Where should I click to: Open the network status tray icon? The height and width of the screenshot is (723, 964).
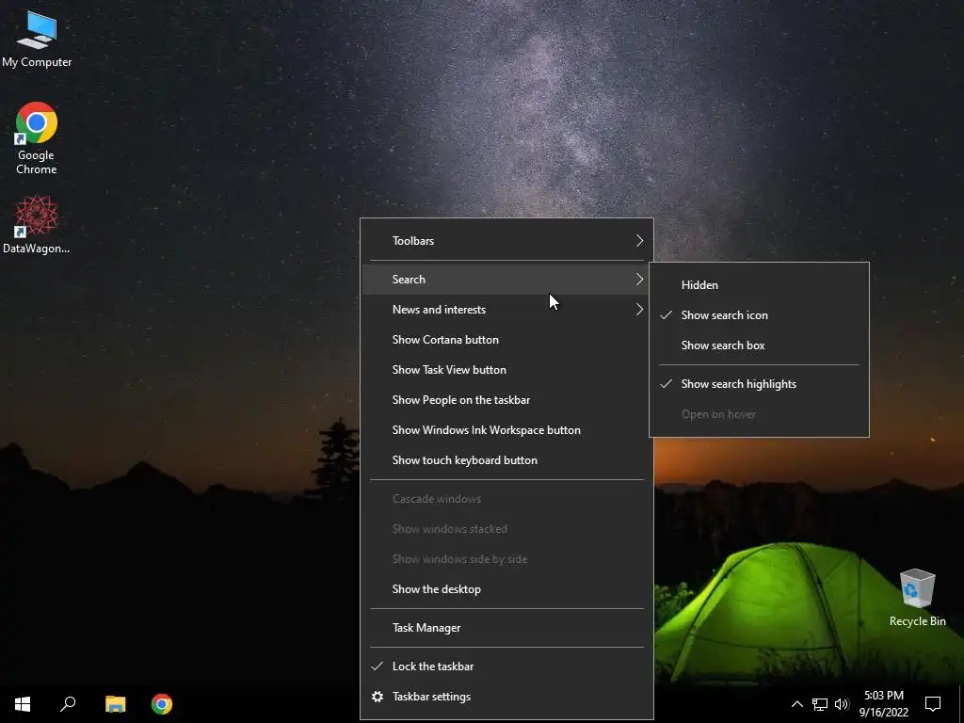point(820,704)
